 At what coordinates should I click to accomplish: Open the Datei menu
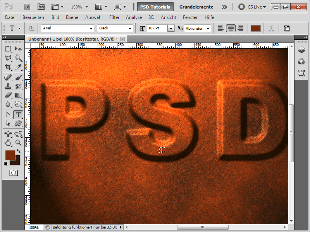coord(10,17)
